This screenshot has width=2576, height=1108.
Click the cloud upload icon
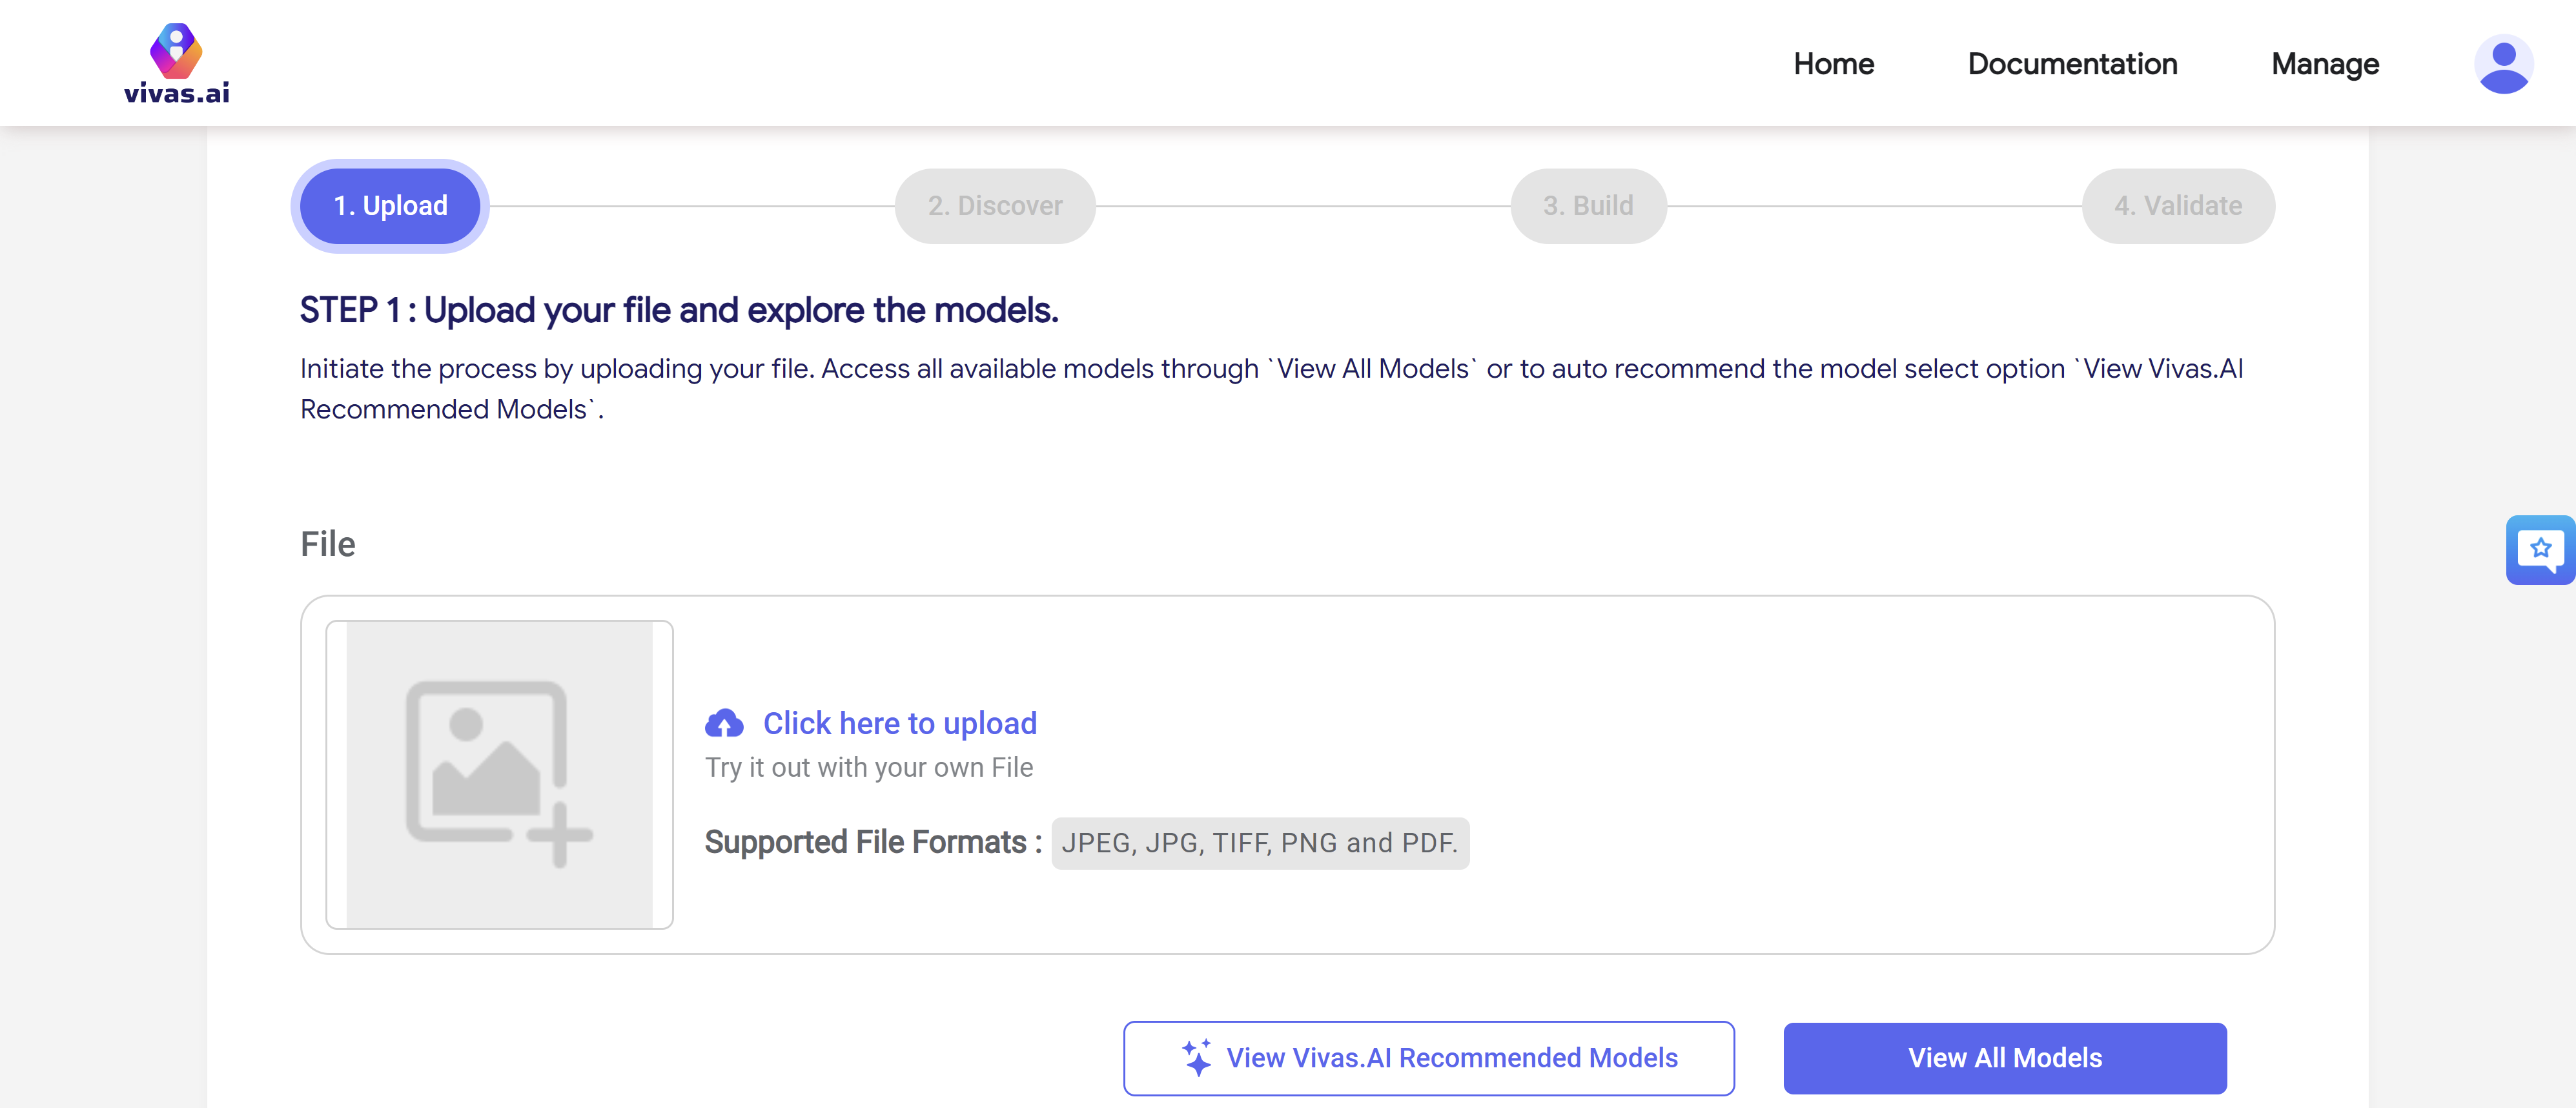(724, 723)
